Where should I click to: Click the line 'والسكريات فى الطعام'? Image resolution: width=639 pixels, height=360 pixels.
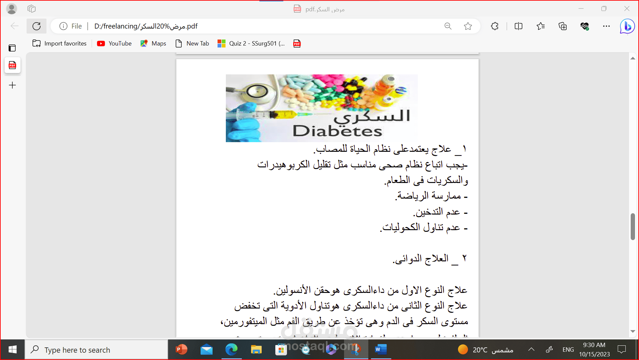[426, 180]
